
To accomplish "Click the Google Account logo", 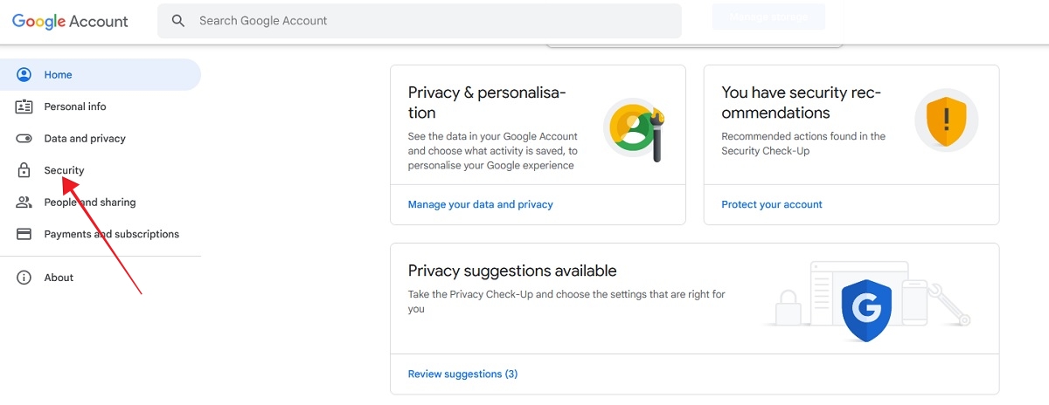I will coord(70,21).
